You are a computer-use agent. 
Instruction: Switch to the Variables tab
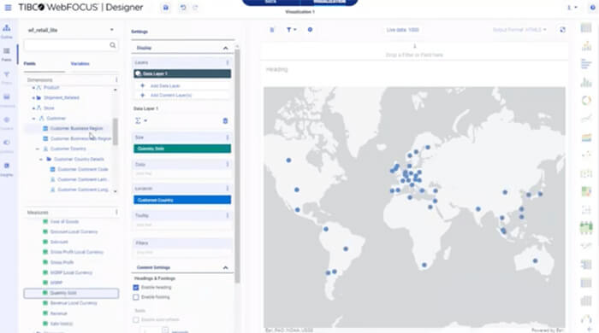(x=80, y=64)
